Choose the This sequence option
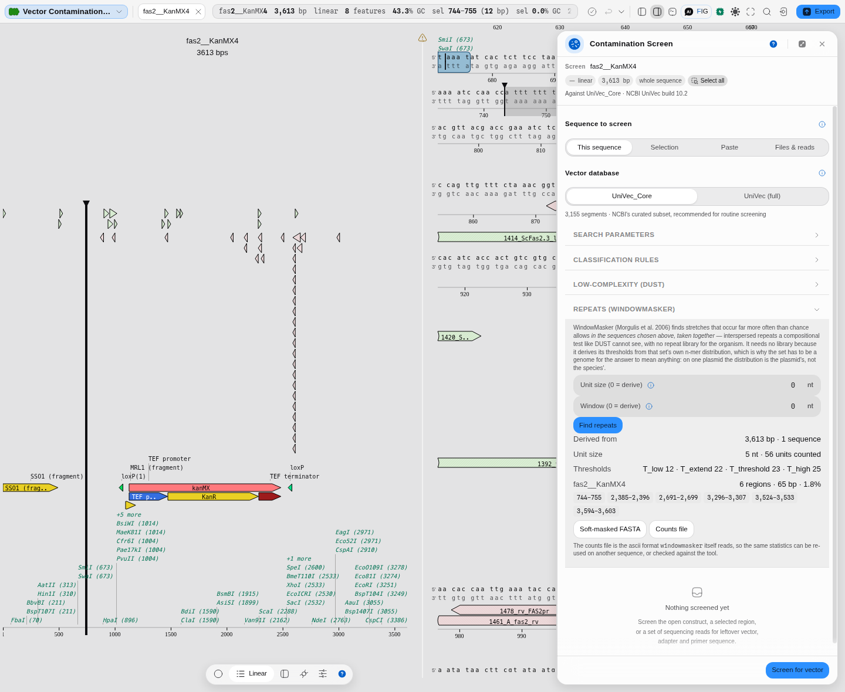The image size is (845, 692). click(x=599, y=147)
